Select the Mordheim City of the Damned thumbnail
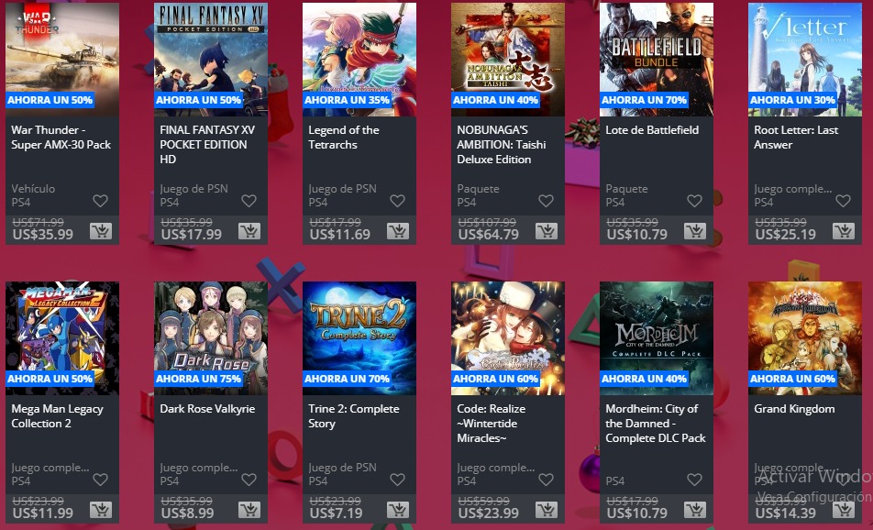873x530 pixels. point(657,338)
